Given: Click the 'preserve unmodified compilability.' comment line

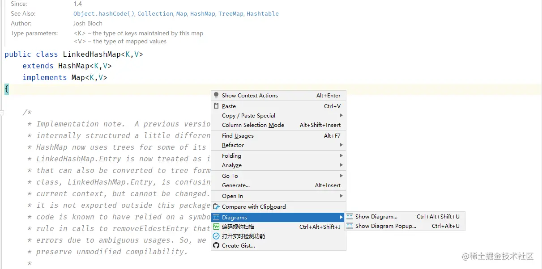Looking at the screenshot, I should tap(112, 252).
